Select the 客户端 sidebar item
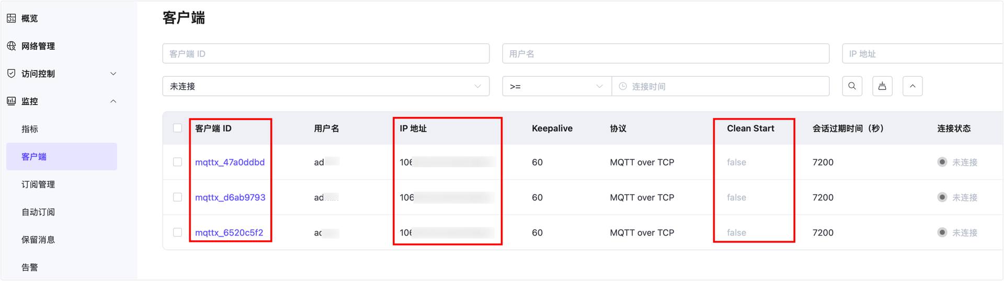Viewport: 1004px width, 281px height. click(x=62, y=157)
